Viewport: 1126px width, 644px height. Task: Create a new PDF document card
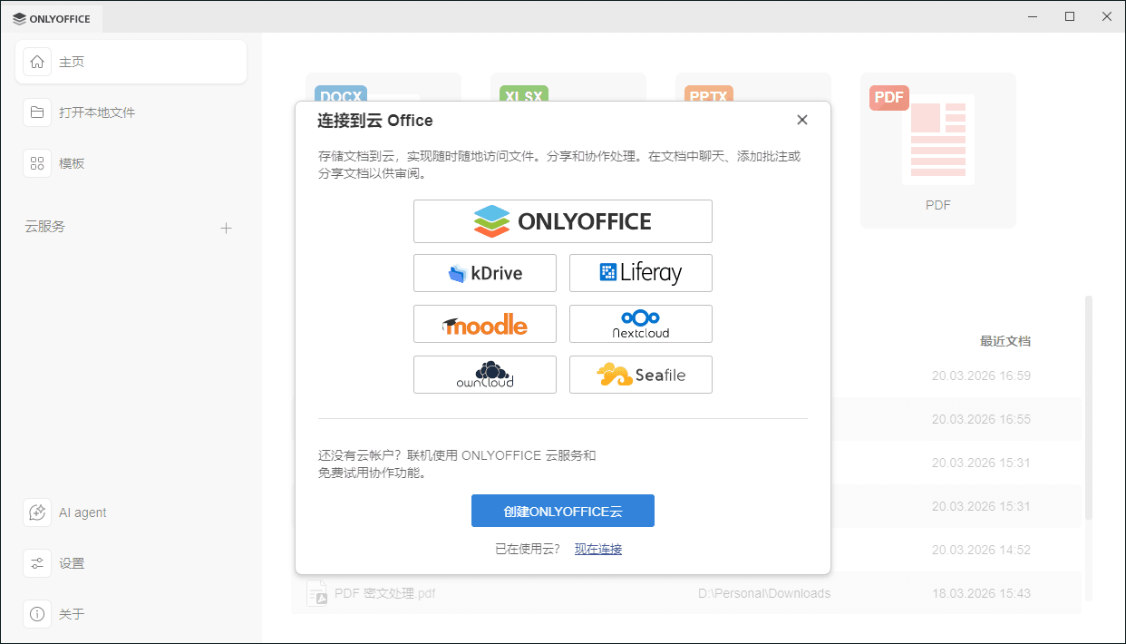coord(938,150)
